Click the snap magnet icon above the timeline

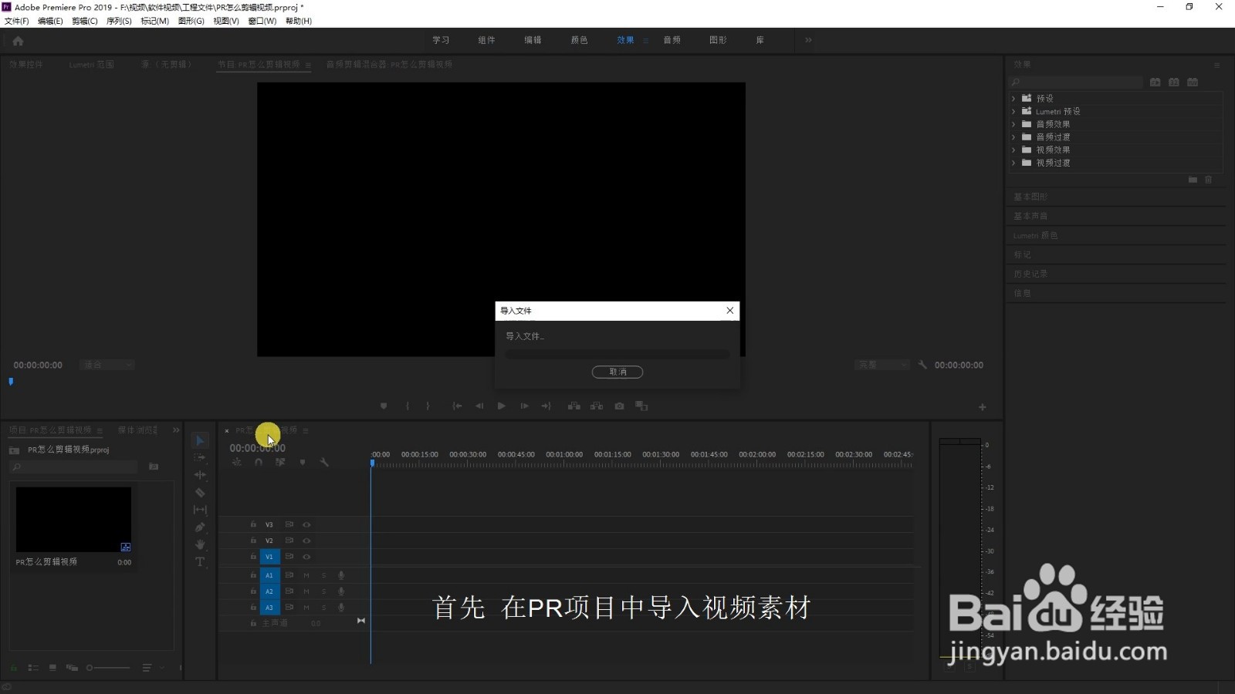coord(259,462)
